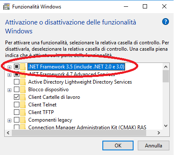Uncheck Client Cartelle di lavoro checkbox

tap(16, 97)
